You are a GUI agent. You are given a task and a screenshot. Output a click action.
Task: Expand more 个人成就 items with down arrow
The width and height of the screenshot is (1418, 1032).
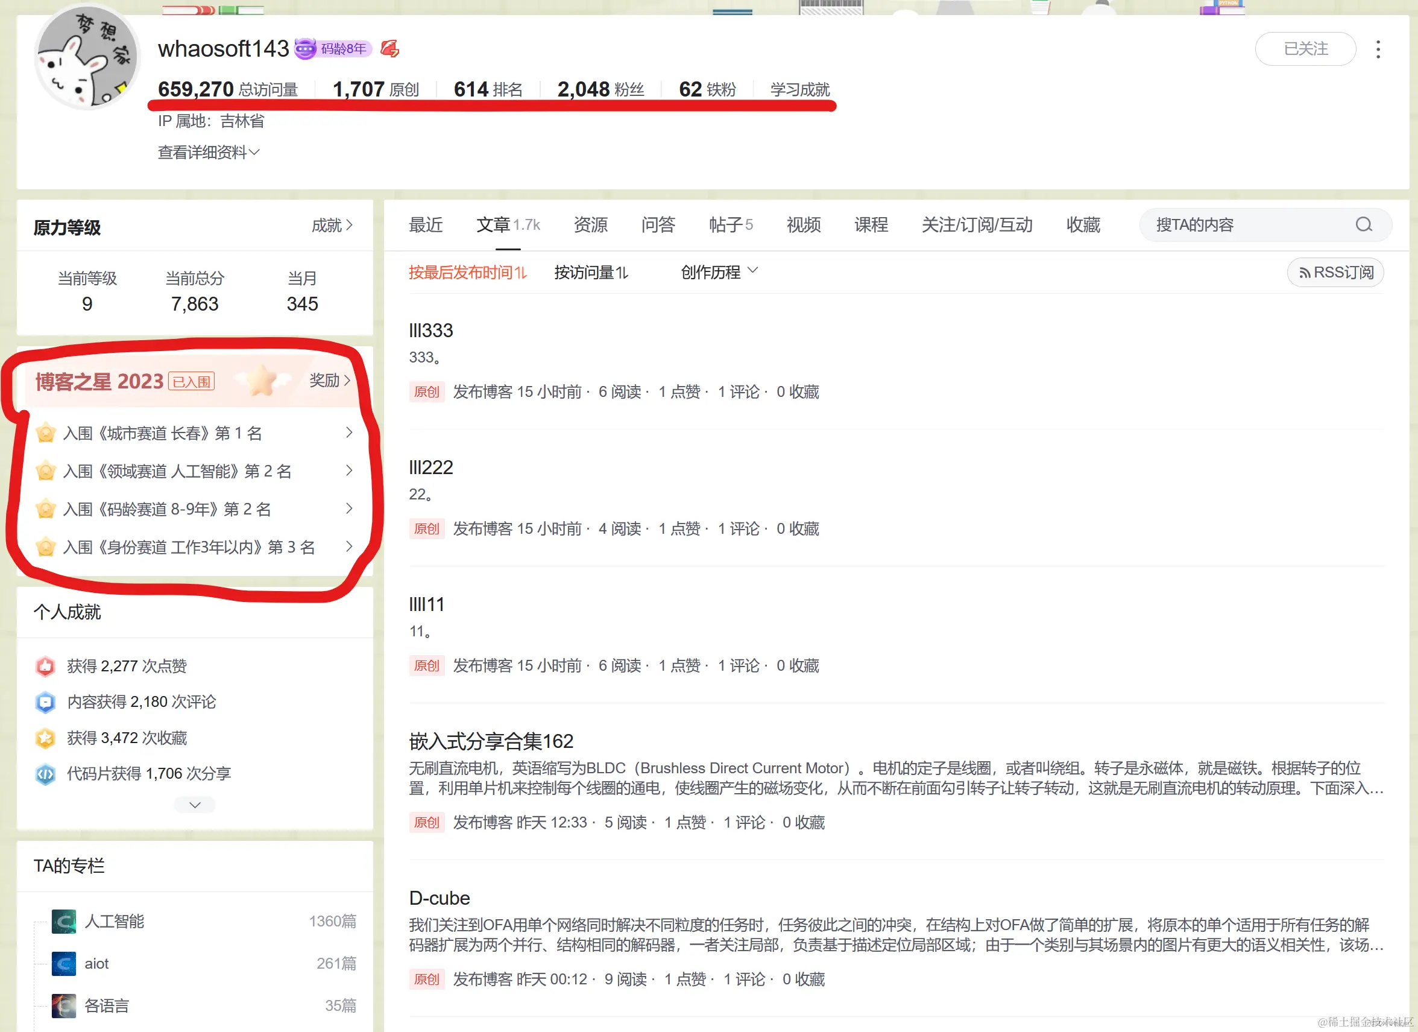[195, 805]
